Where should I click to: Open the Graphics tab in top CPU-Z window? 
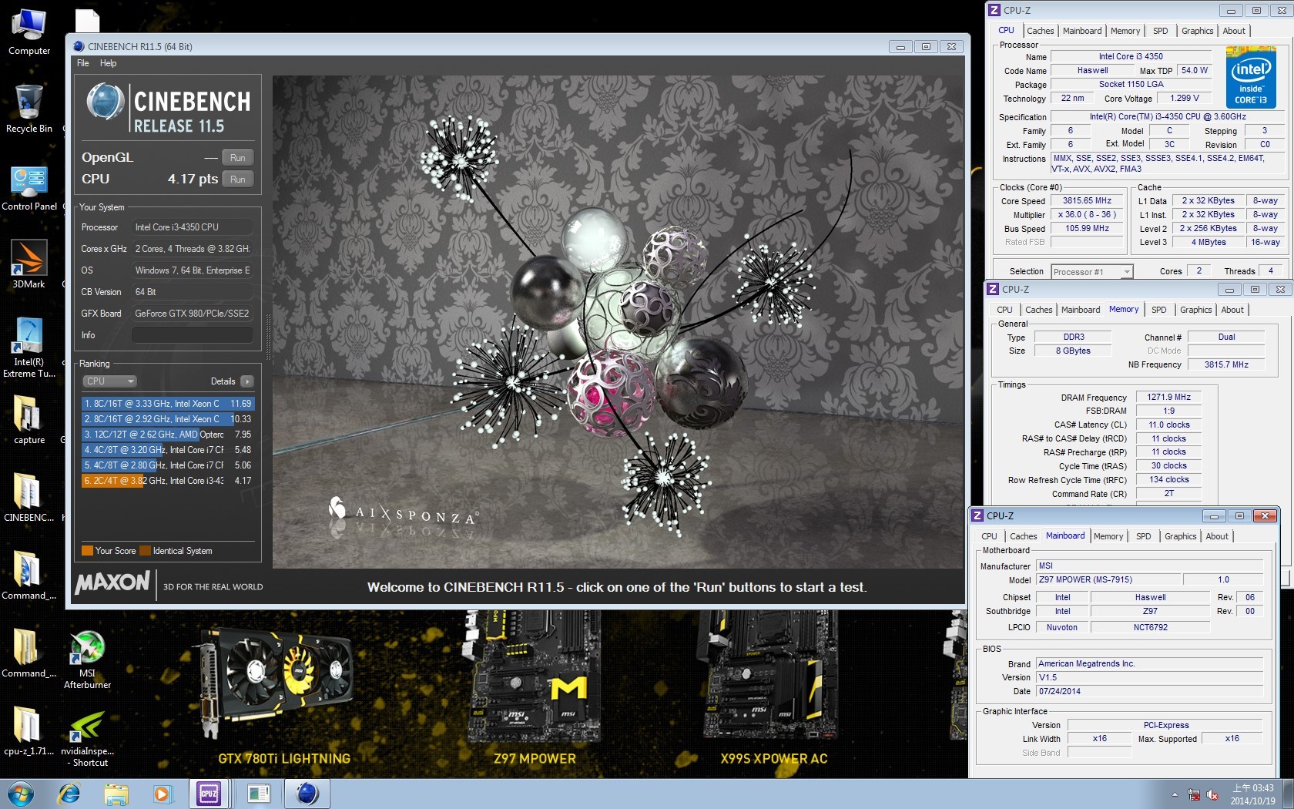(1197, 31)
